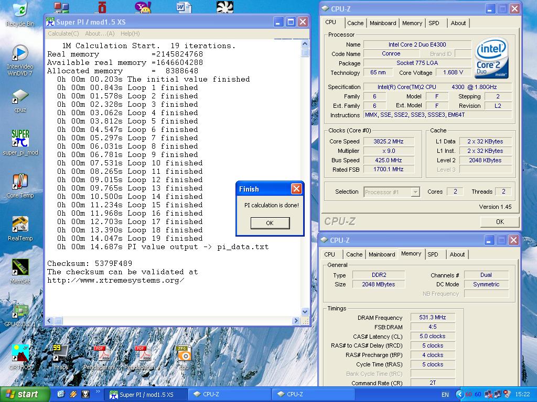This screenshot has width=537, height=402.
Task: Activate the second CPU-Z taskbar button
Action: pos(314,395)
